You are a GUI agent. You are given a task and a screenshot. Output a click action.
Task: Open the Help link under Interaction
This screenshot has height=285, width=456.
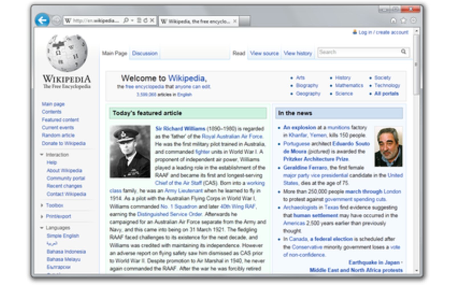coord(52,162)
